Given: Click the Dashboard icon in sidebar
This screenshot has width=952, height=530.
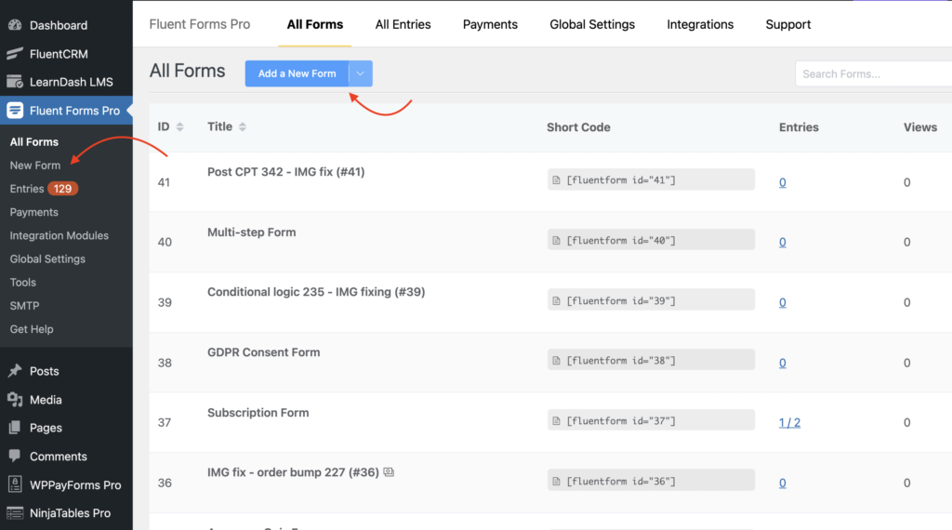Looking at the screenshot, I should point(15,25).
